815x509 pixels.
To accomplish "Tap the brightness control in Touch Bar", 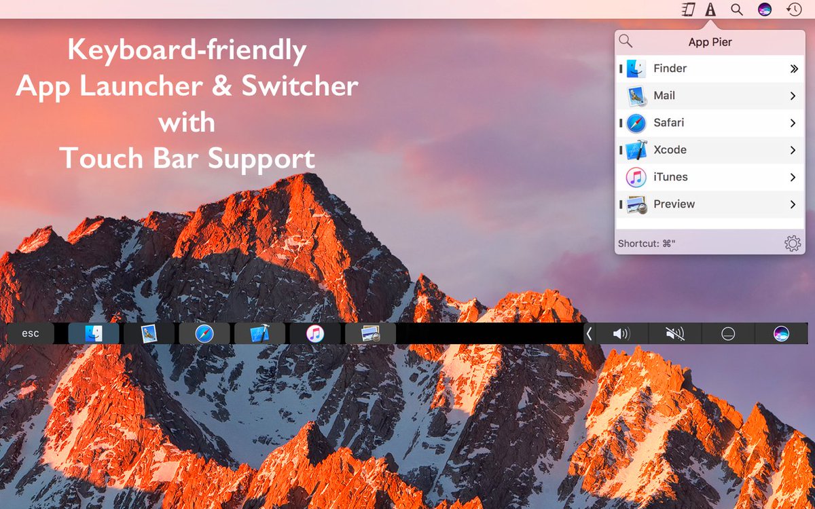I will coord(728,333).
